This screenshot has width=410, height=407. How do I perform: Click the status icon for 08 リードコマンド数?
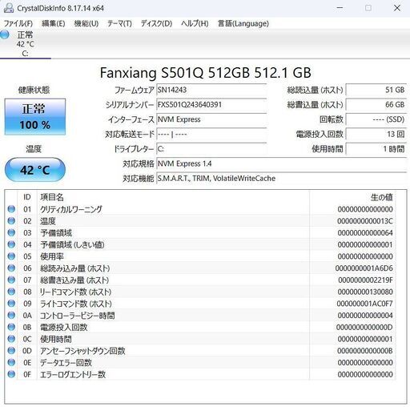11,292
